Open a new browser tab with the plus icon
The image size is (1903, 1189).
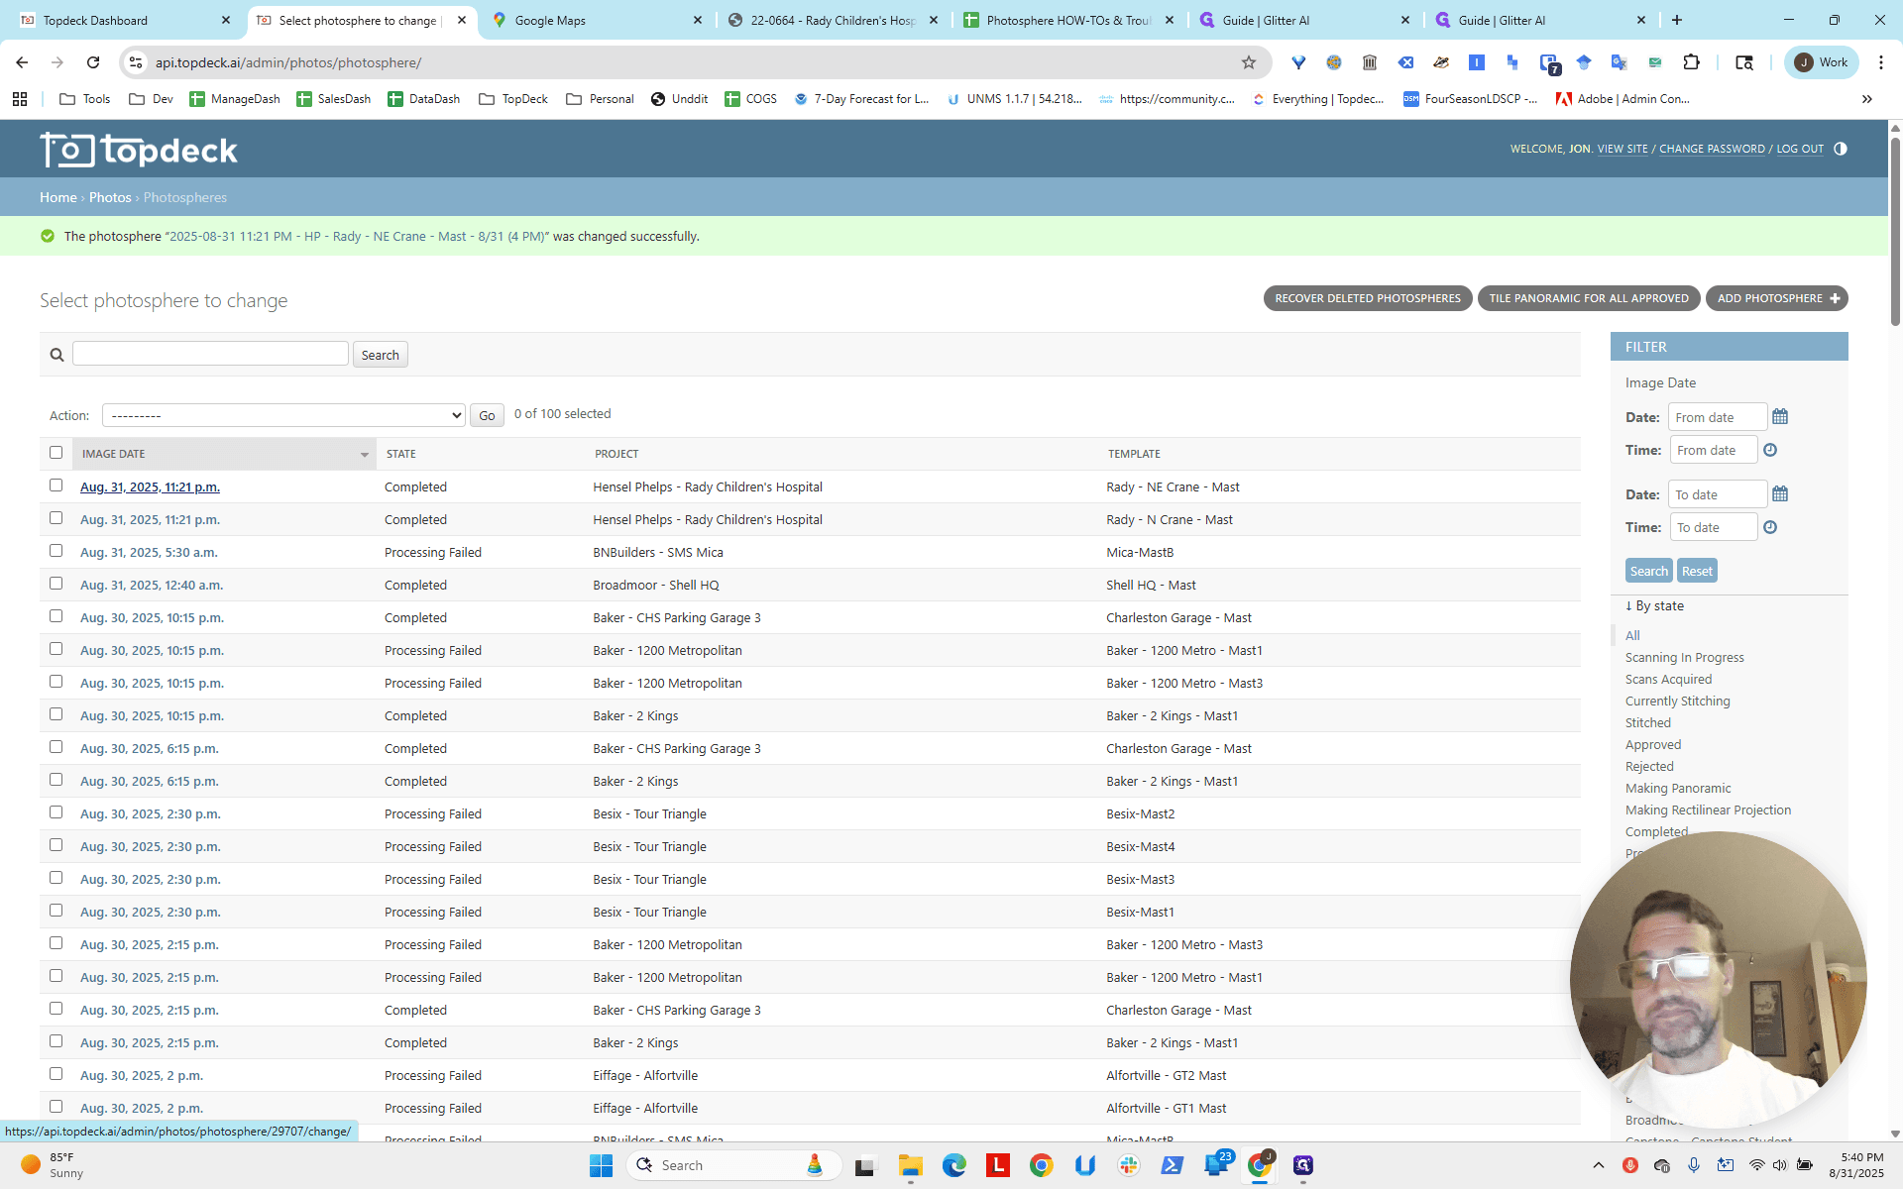pos(1677,20)
